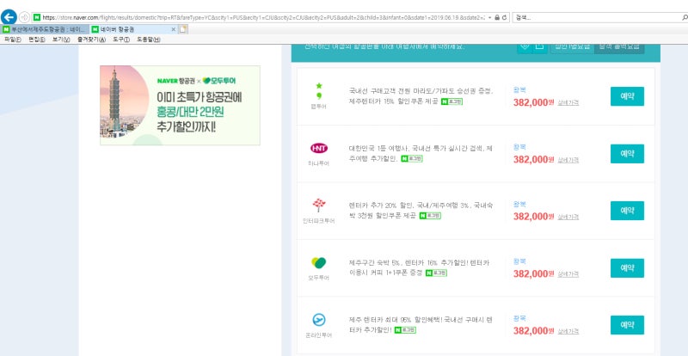
Task: Click the 온라인투어 description about 제주 렌터카 최대 95%
Action: 421,325
